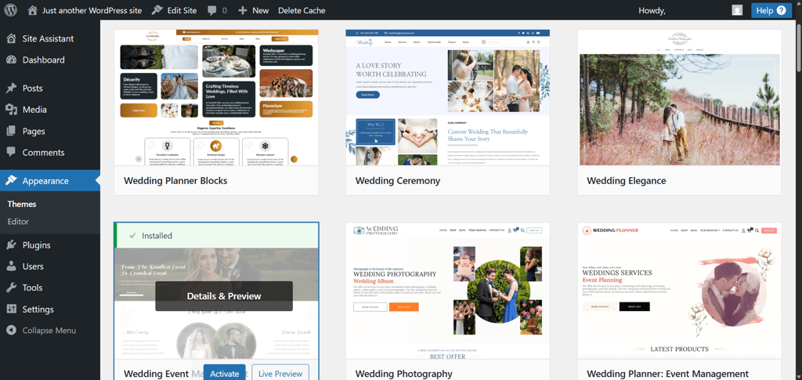Open the Pages menu item
Screen dimensions: 802x380
pyautogui.click(x=34, y=131)
